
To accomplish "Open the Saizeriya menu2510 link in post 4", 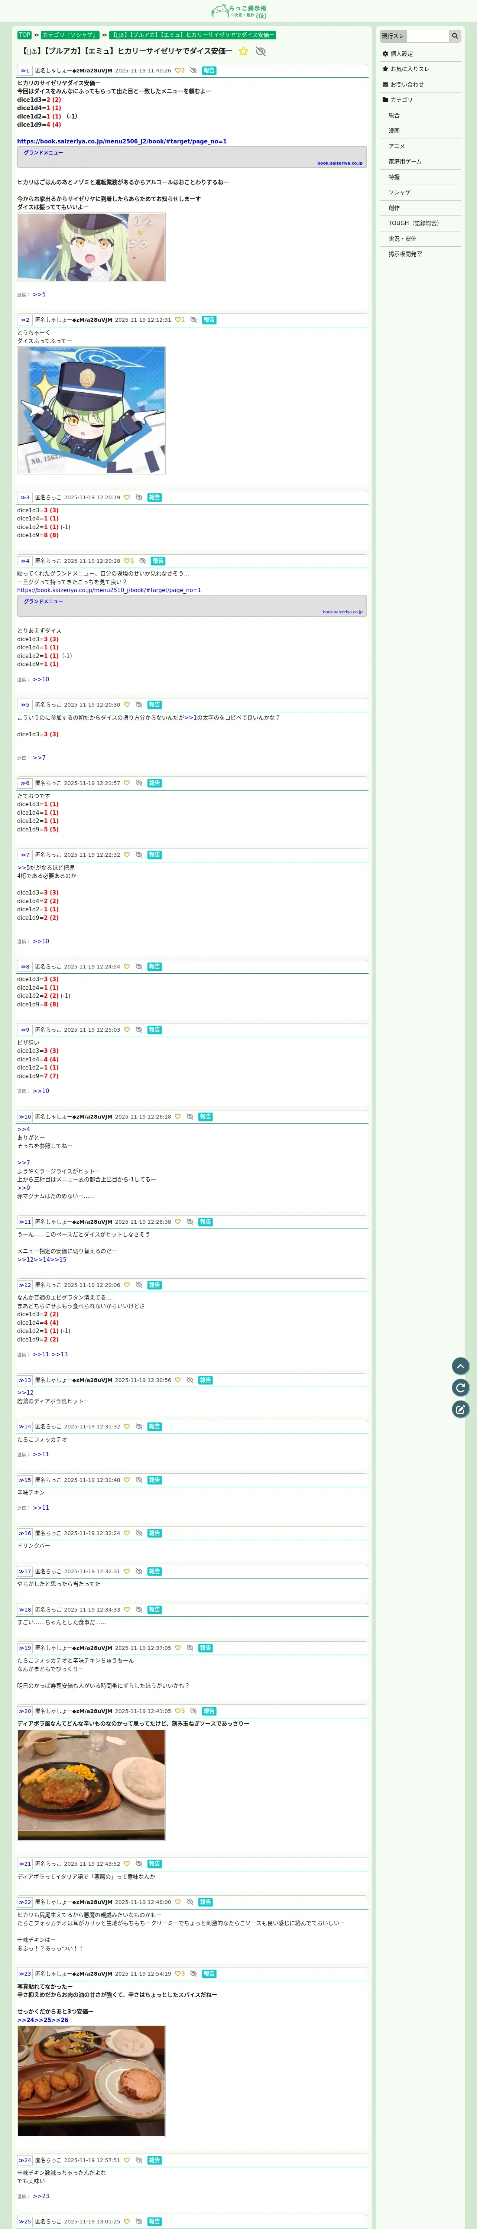I will (109, 590).
